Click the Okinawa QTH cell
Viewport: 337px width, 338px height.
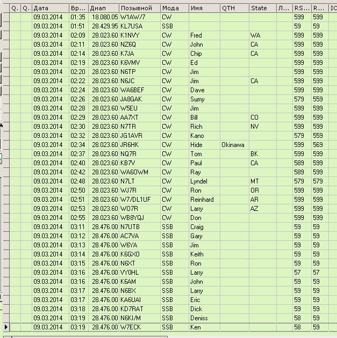[233, 145]
